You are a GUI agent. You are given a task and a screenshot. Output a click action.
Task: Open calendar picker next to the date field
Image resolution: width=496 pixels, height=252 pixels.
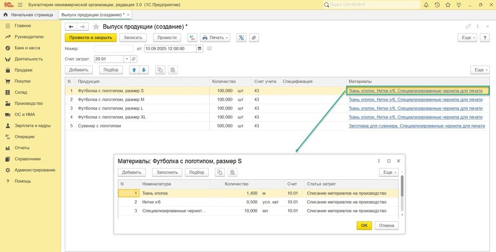(x=199, y=49)
